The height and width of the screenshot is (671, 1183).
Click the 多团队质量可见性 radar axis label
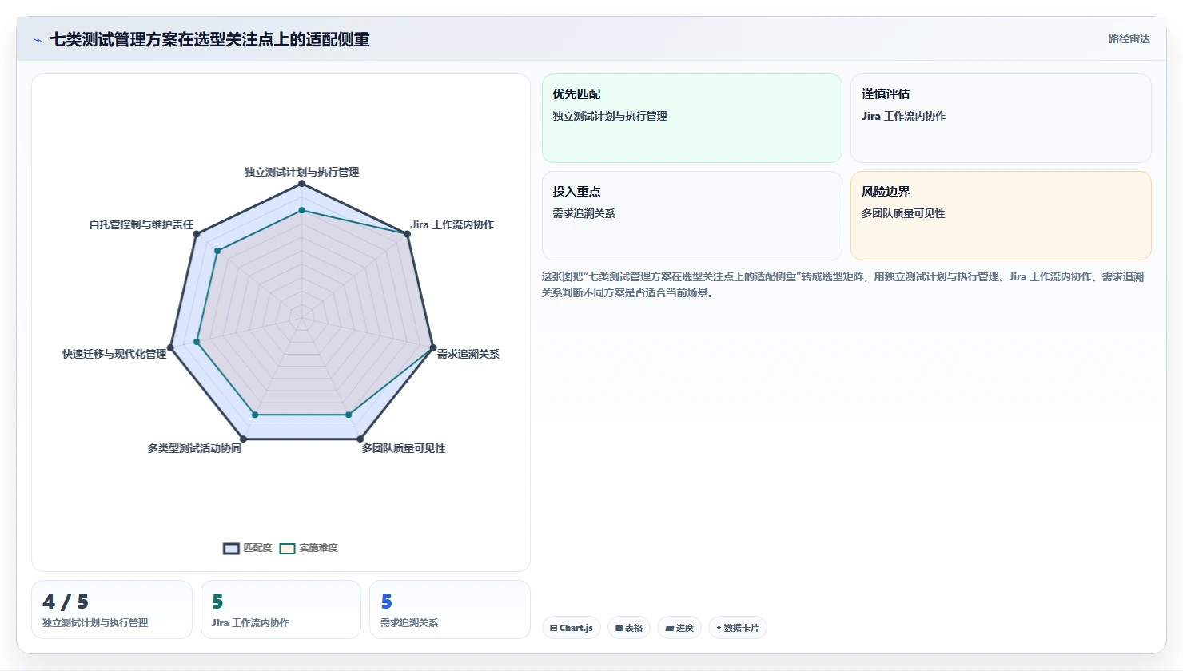404,448
